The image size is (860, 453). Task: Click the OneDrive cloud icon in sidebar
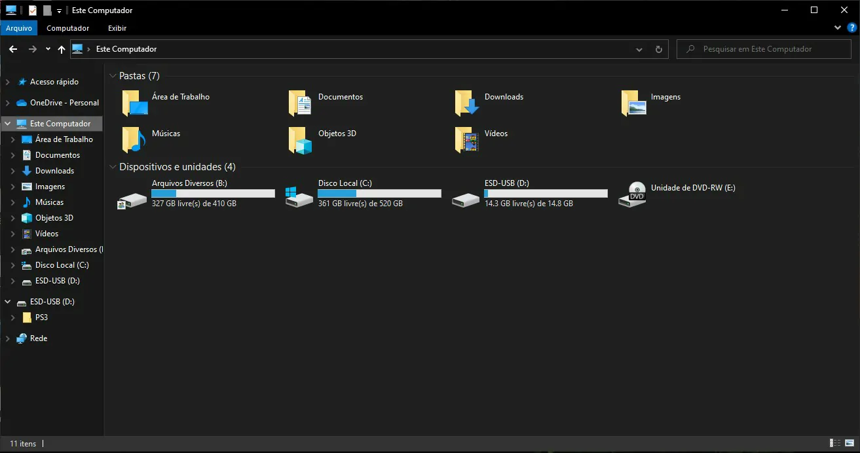[22, 103]
